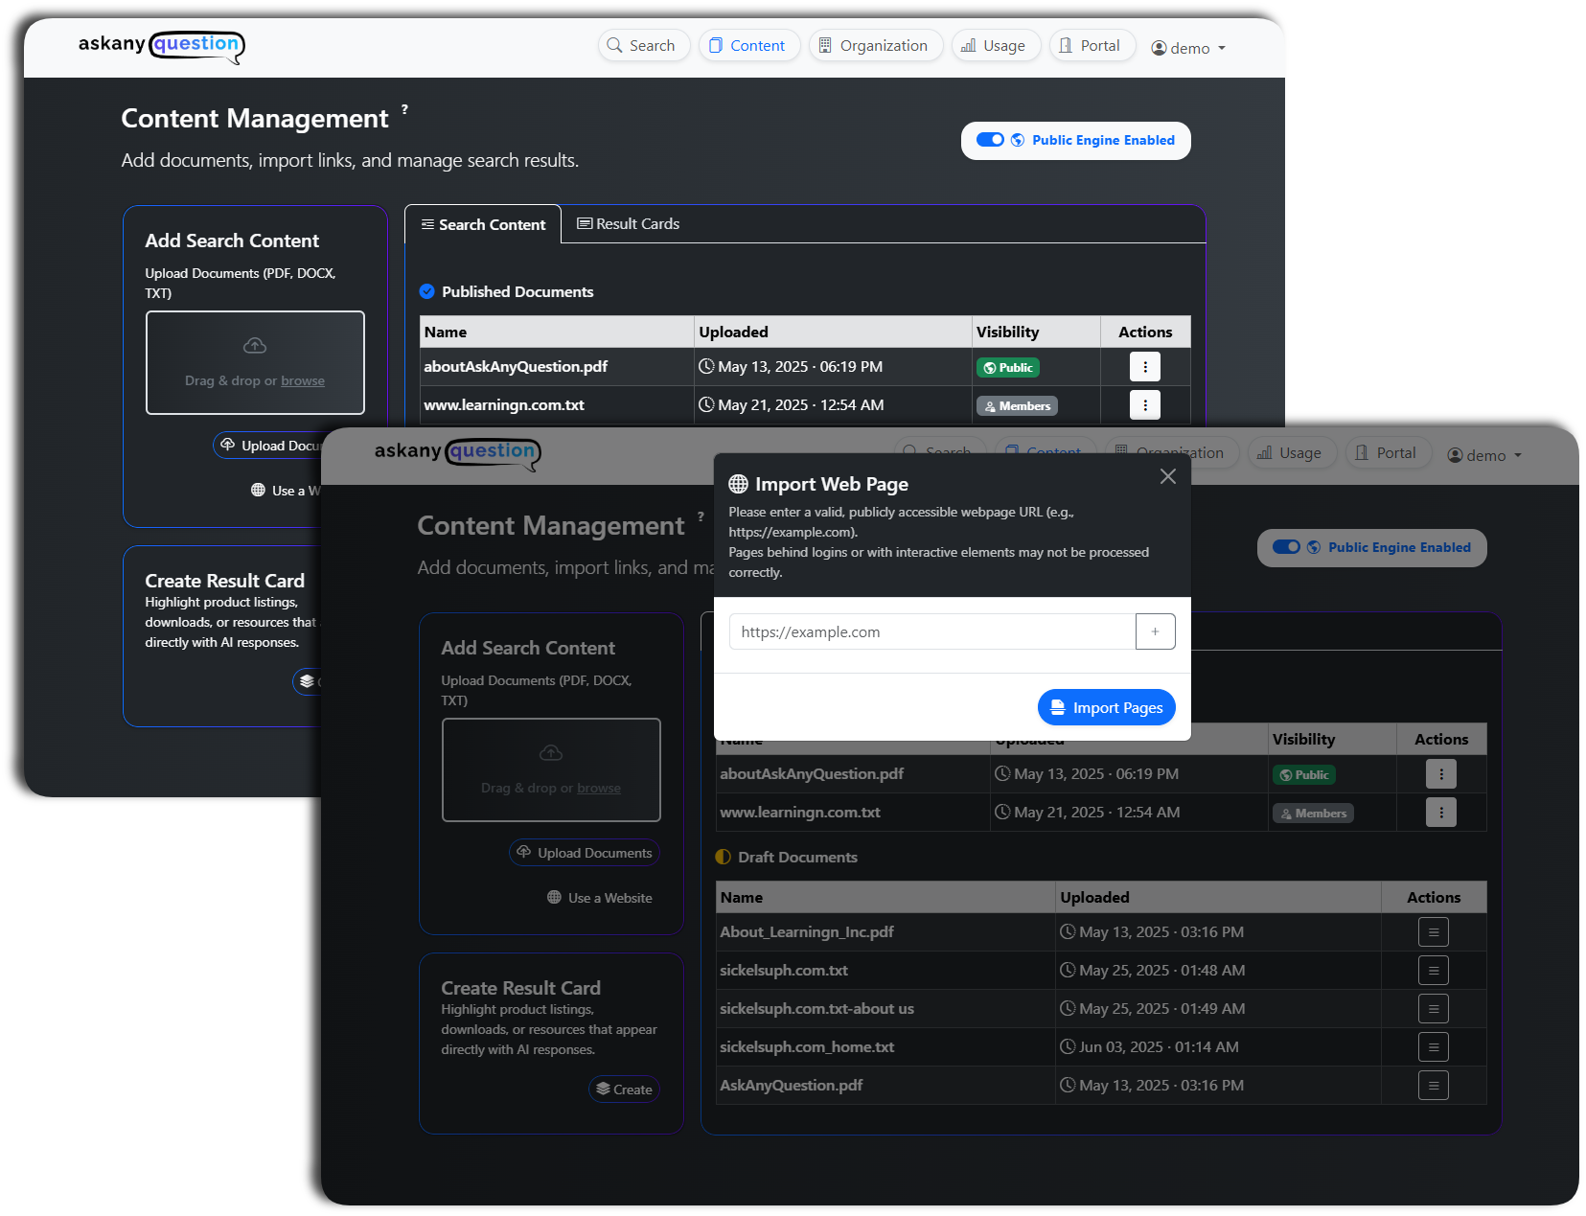Open the demo user dropdown in front window
Screen dimensions: 1586x1216
coord(1484,455)
